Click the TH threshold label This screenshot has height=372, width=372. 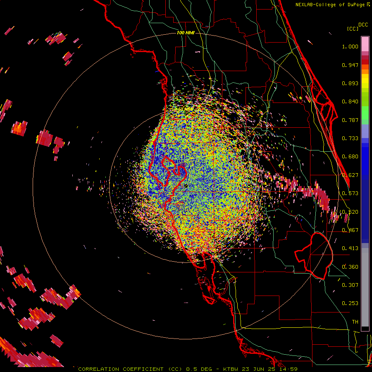pos(355,322)
